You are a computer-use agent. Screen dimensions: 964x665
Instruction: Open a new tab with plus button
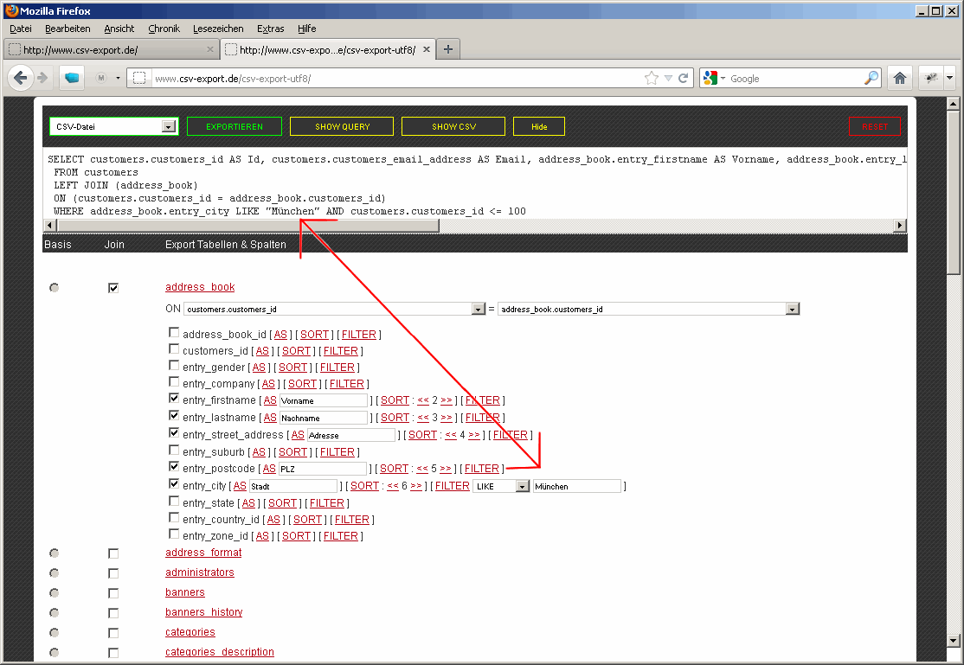[448, 50]
